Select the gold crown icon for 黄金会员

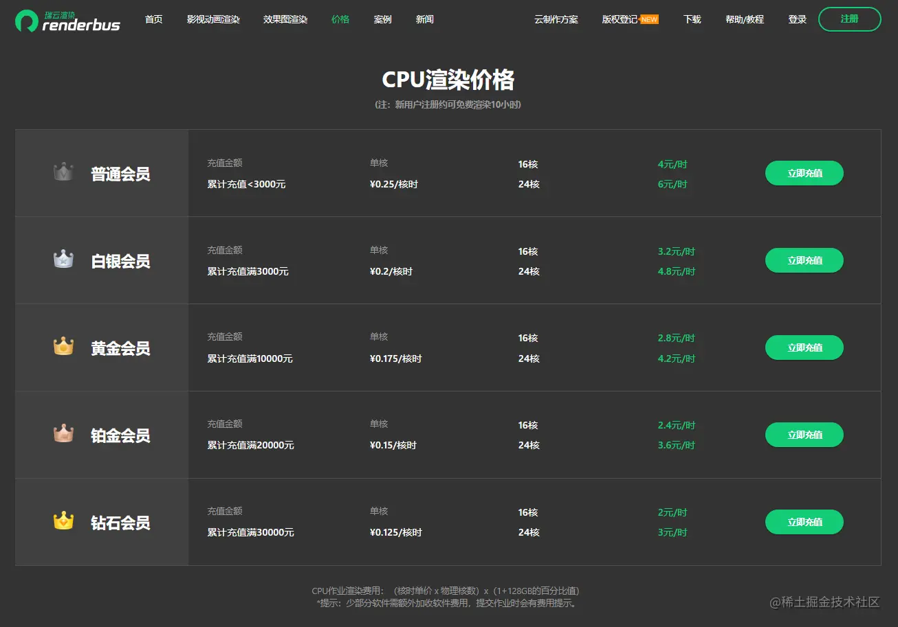(x=63, y=347)
